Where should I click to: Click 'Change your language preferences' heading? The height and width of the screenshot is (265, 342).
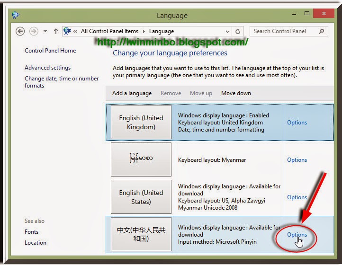[x=170, y=53]
